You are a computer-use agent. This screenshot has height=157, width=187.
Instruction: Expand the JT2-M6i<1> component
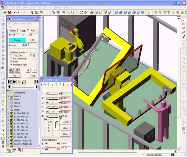[x=8, y=120]
